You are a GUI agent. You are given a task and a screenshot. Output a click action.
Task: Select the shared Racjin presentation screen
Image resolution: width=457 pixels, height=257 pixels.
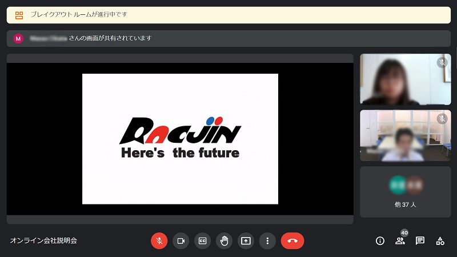coord(180,139)
